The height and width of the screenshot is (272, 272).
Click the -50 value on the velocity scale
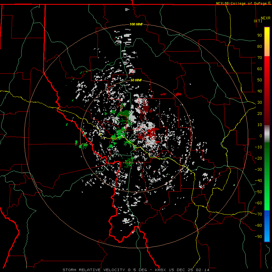(x=258, y=192)
